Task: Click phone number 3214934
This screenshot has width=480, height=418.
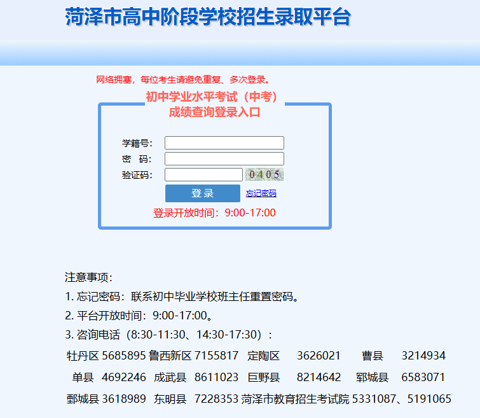Action: pyautogui.click(x=423, y=356)
